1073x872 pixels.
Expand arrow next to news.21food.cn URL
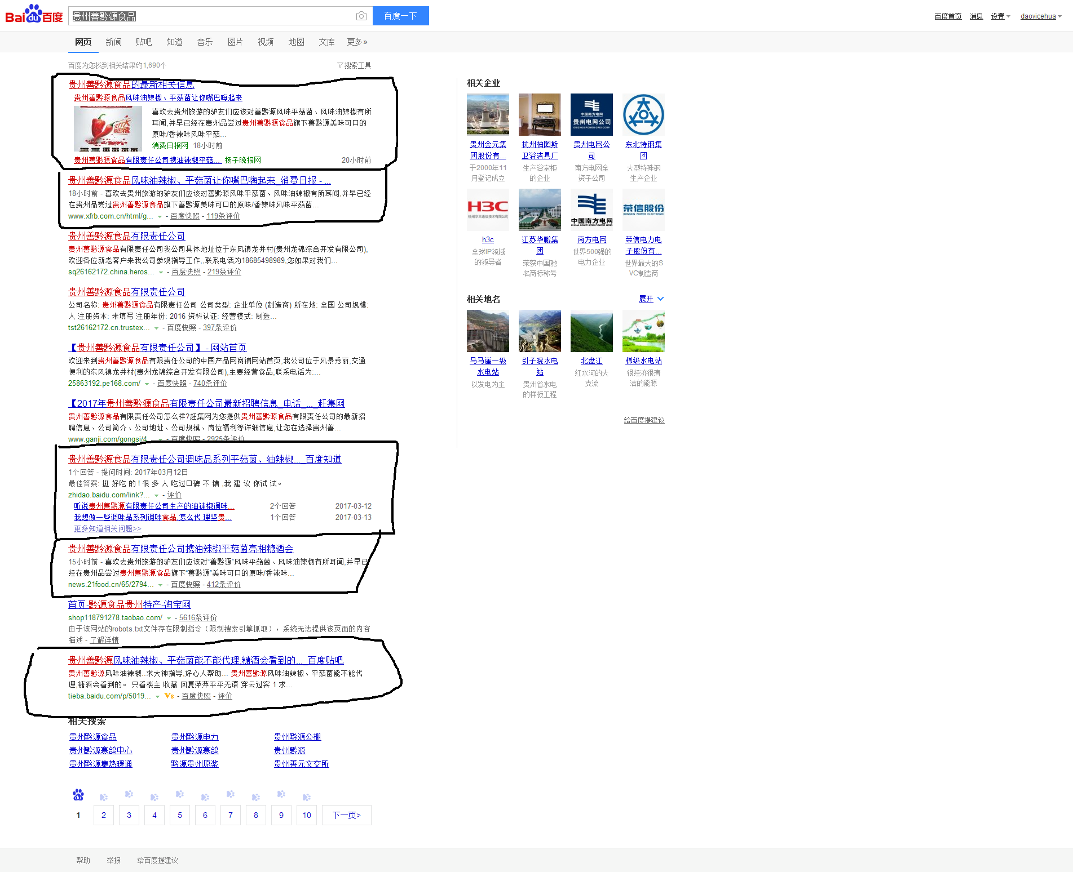tap(160, 585)
